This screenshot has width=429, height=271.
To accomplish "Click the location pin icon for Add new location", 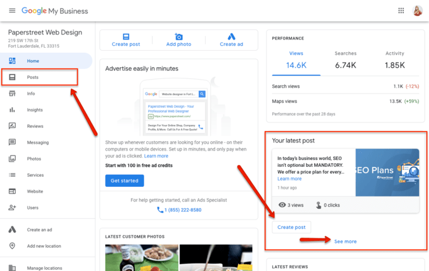I will pyautogui.click(x=13, y=246).
